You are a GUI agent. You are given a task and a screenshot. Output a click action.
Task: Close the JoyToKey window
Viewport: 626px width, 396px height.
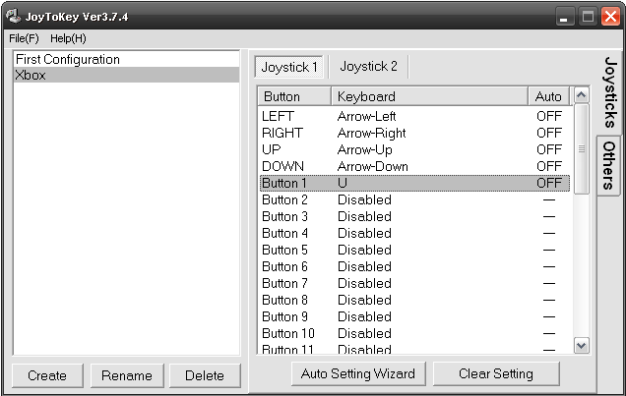click(x=611, y=17)
